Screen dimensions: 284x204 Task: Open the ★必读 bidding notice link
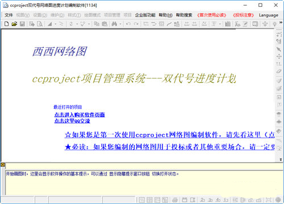[170, 147]
